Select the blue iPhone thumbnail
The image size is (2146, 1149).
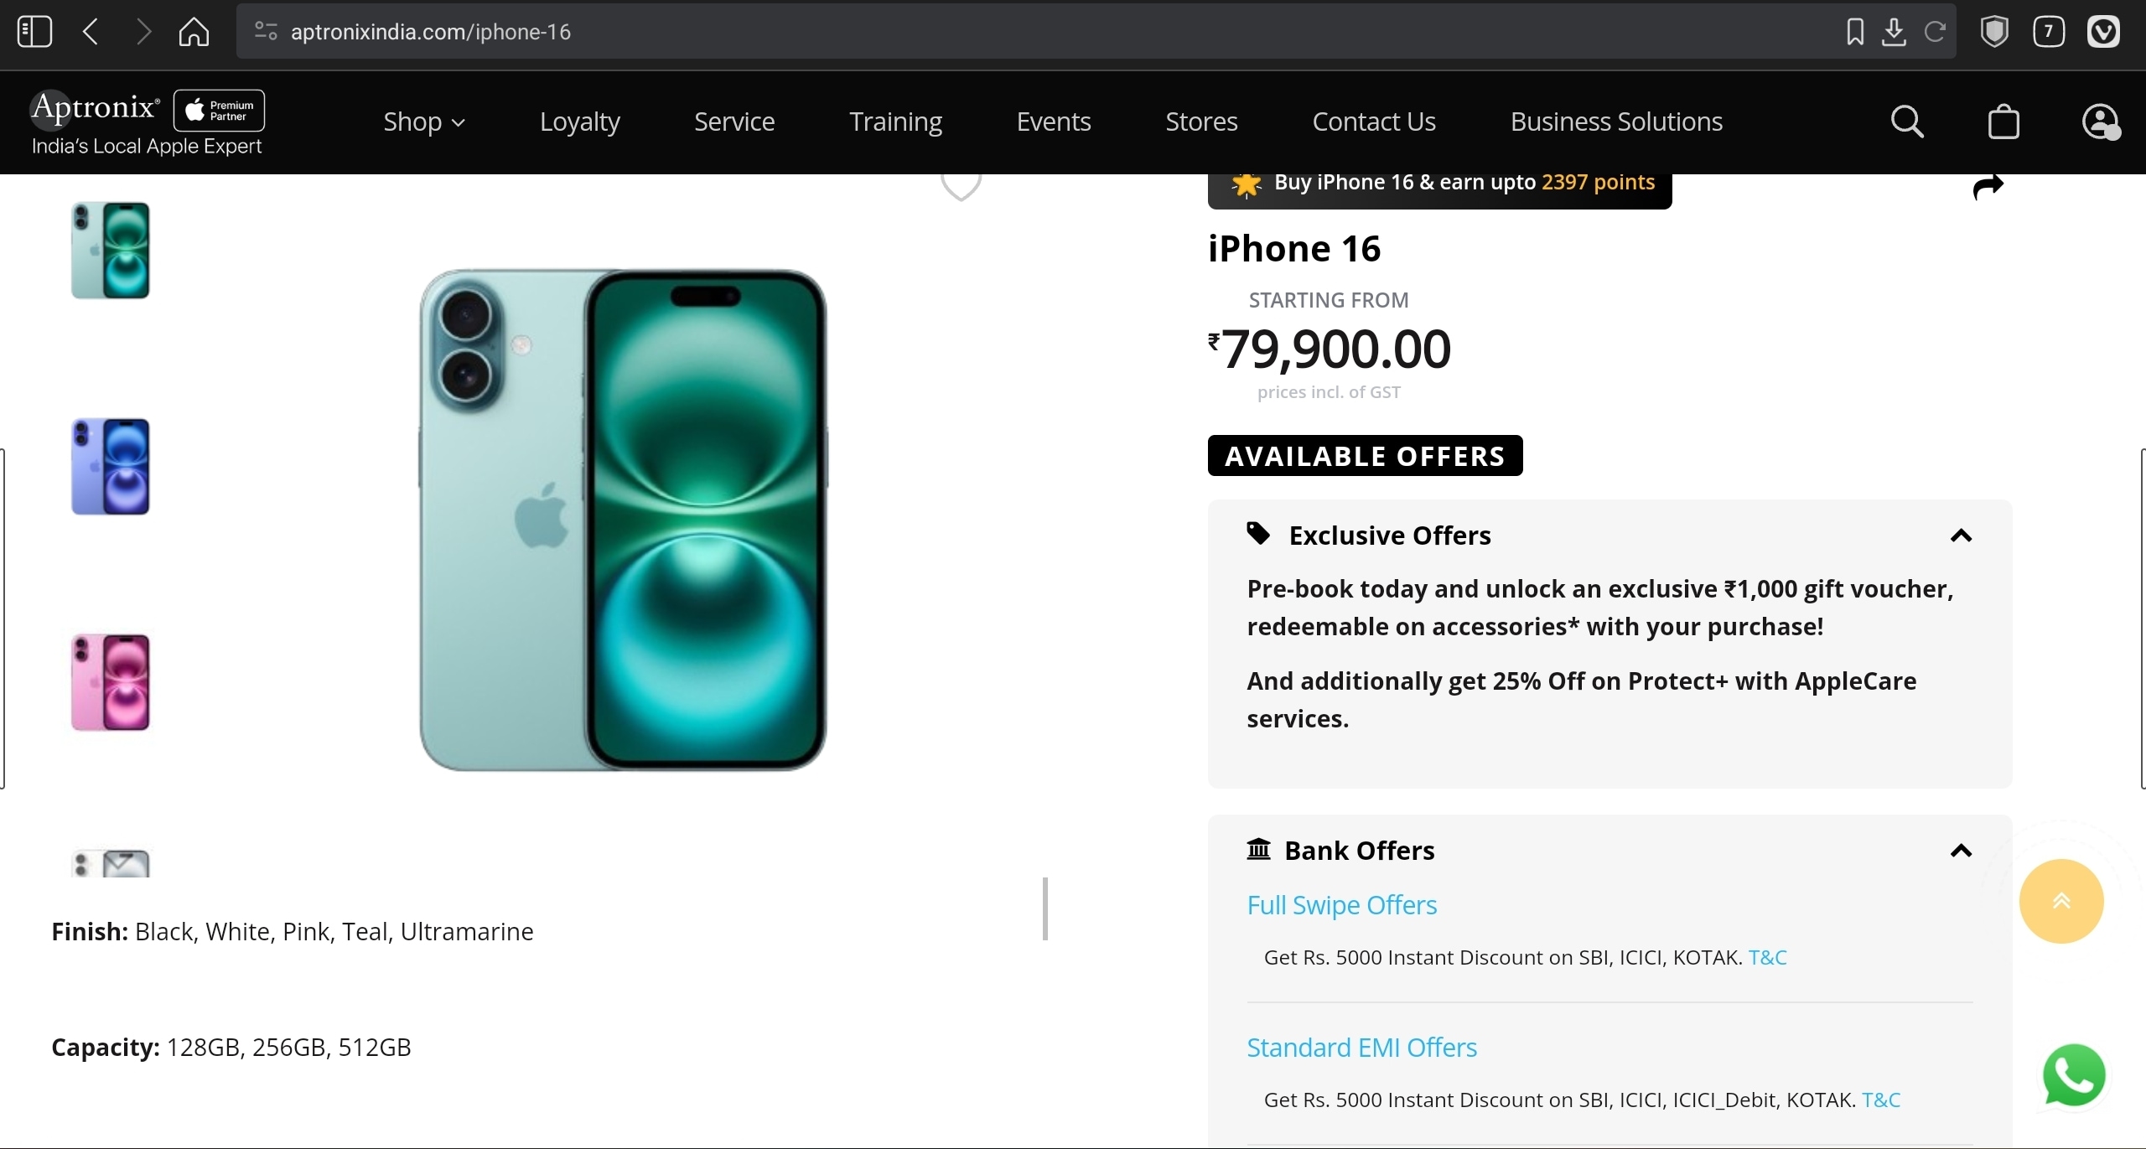pyautogui.click(x=110, y=466)
